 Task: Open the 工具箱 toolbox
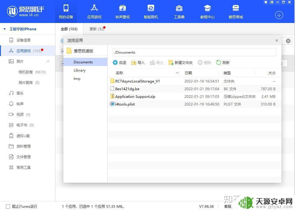(179, 12)
